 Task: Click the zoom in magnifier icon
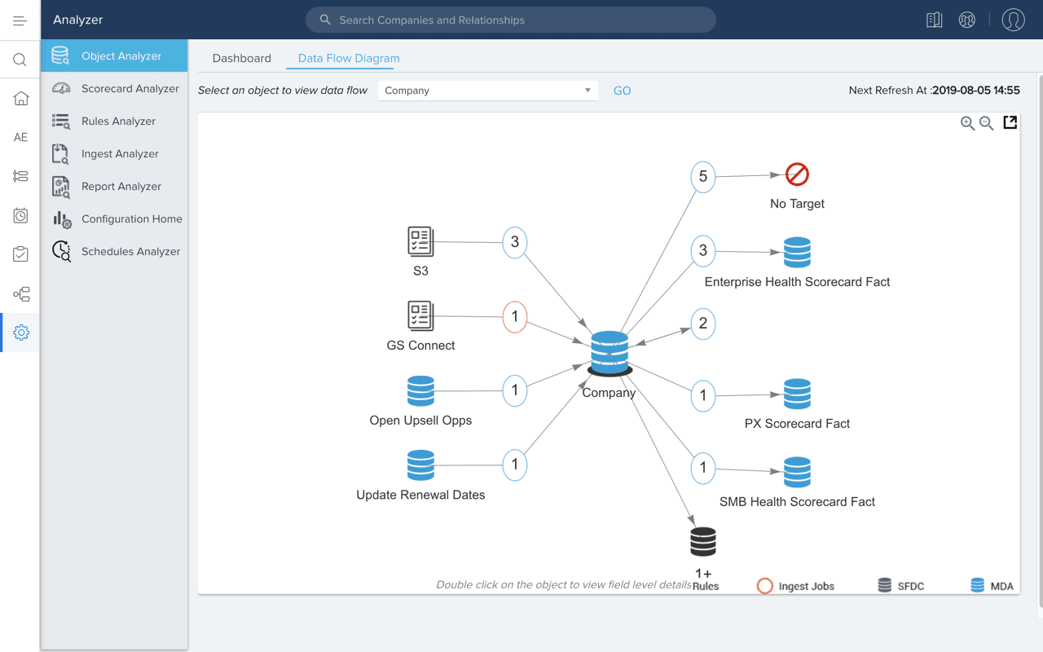coord(967,123)
